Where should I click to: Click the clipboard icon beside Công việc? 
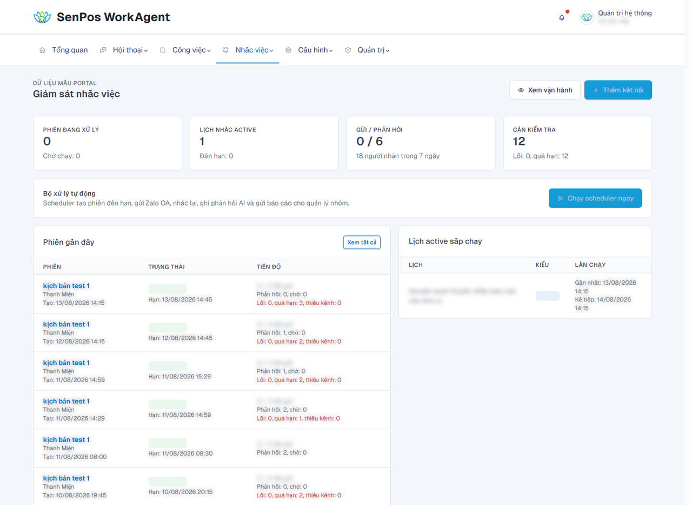tap(163, 50)
